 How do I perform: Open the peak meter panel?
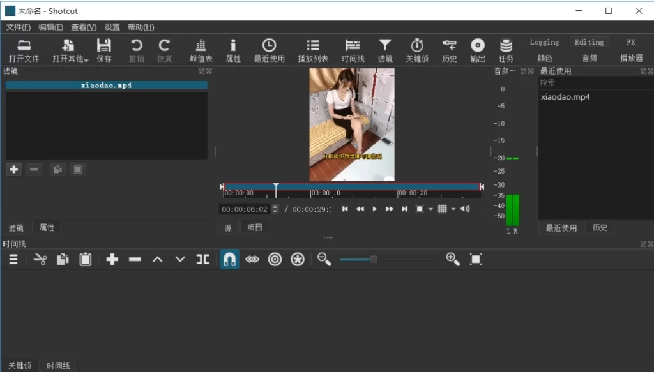point(201,50)
